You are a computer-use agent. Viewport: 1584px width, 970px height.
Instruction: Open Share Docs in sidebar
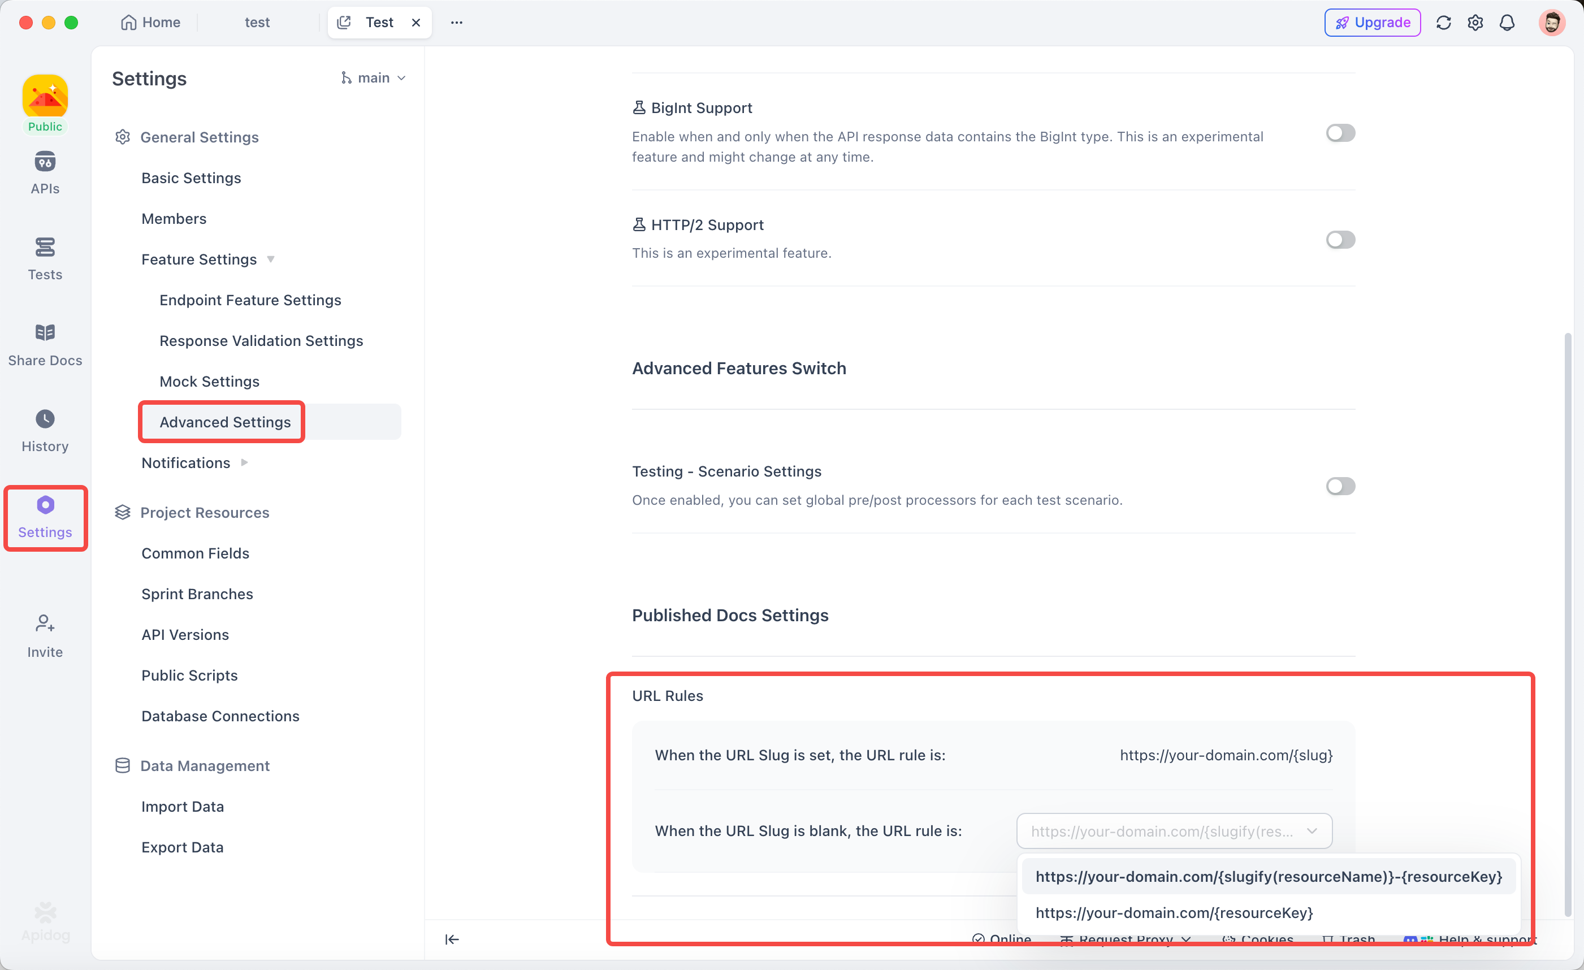pos(45,345)
